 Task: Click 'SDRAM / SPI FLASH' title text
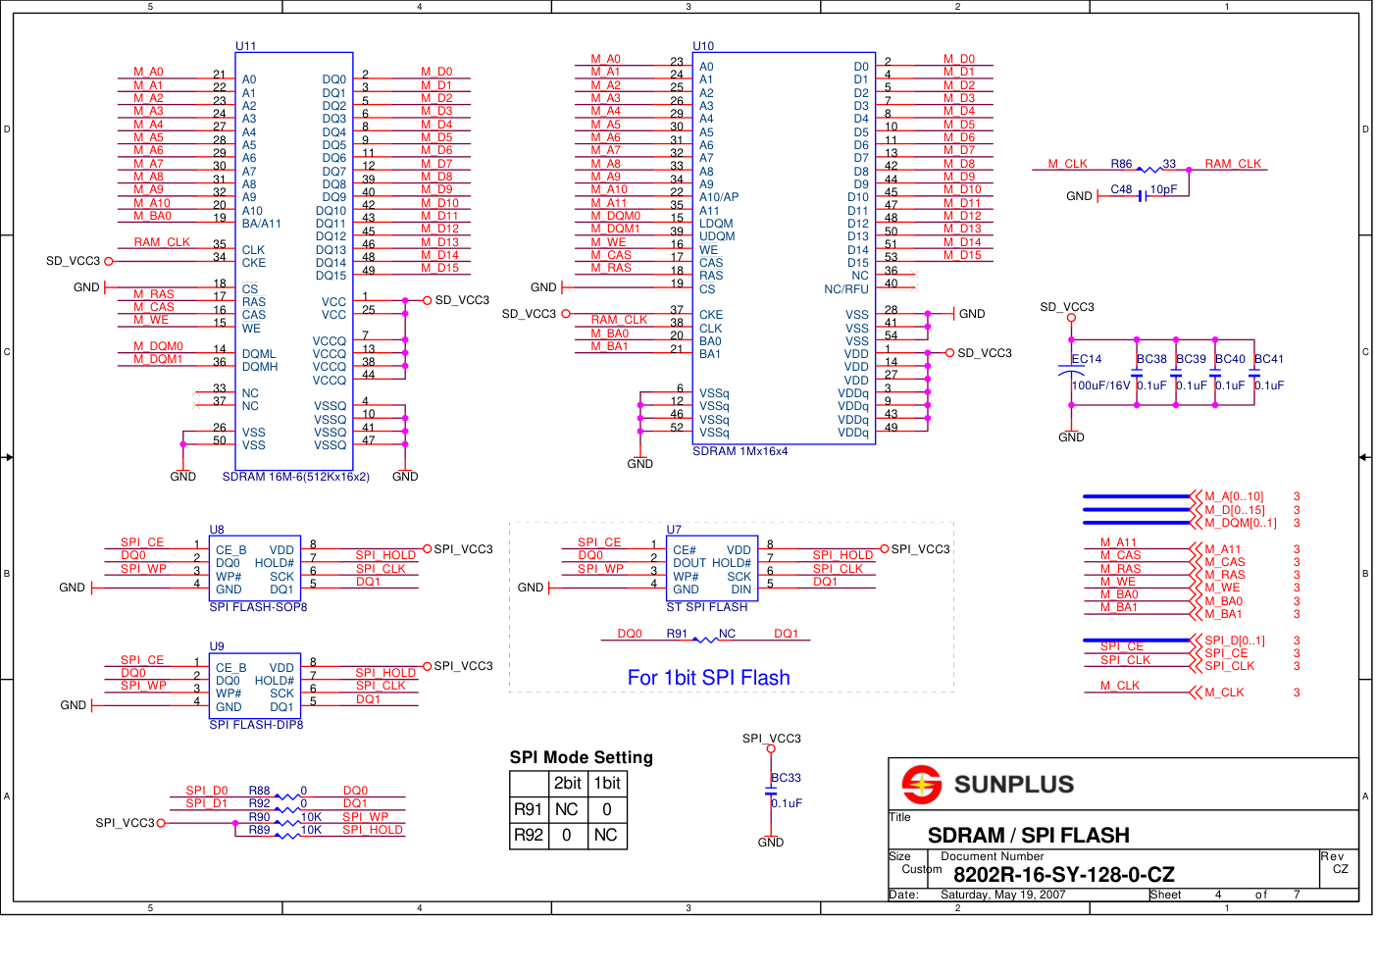click(1029, 836)
